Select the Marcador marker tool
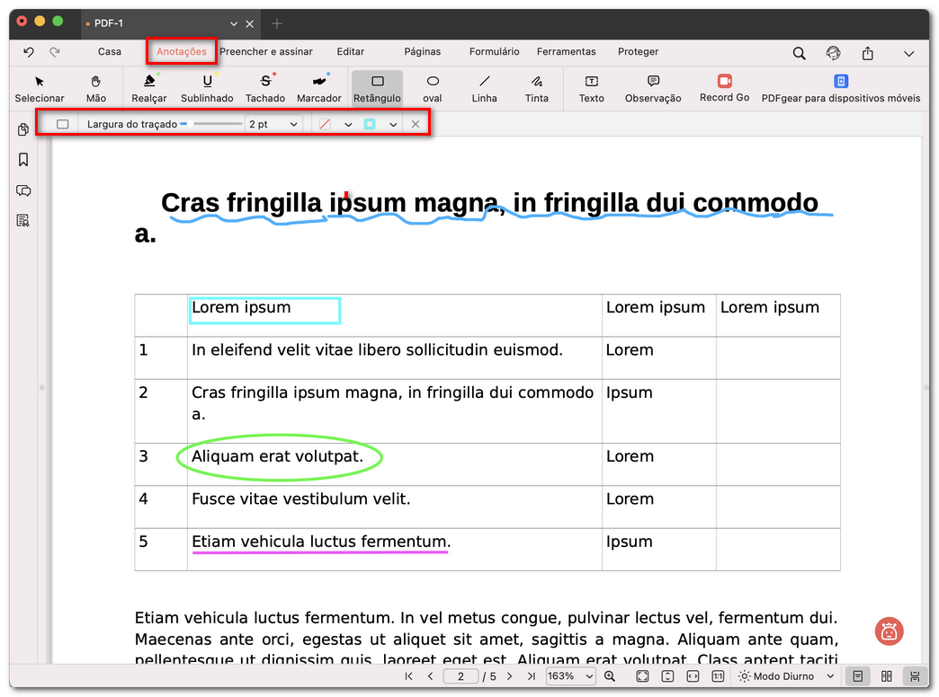This screenshot has height=697, width=939. (318, 89)
